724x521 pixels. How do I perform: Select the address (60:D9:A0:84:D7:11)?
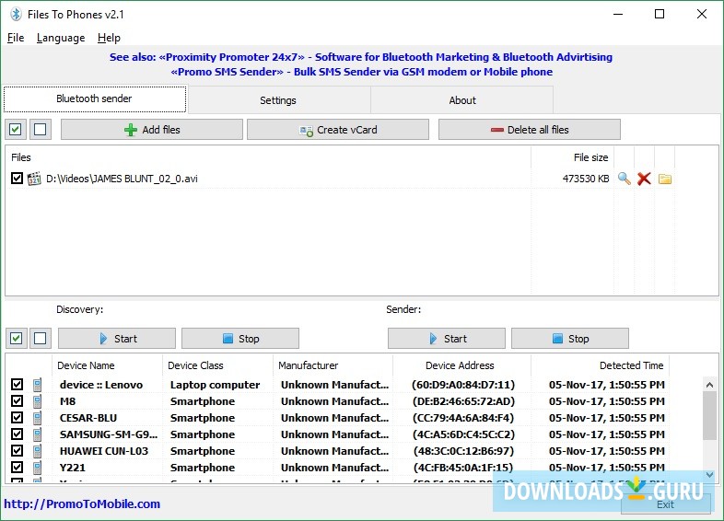coord(463,385)
